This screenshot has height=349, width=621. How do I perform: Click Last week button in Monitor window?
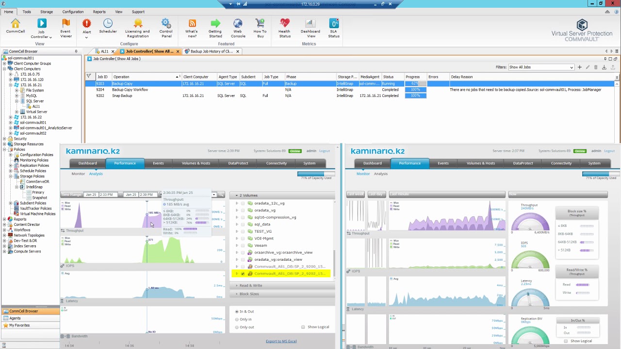click(356, 194)
